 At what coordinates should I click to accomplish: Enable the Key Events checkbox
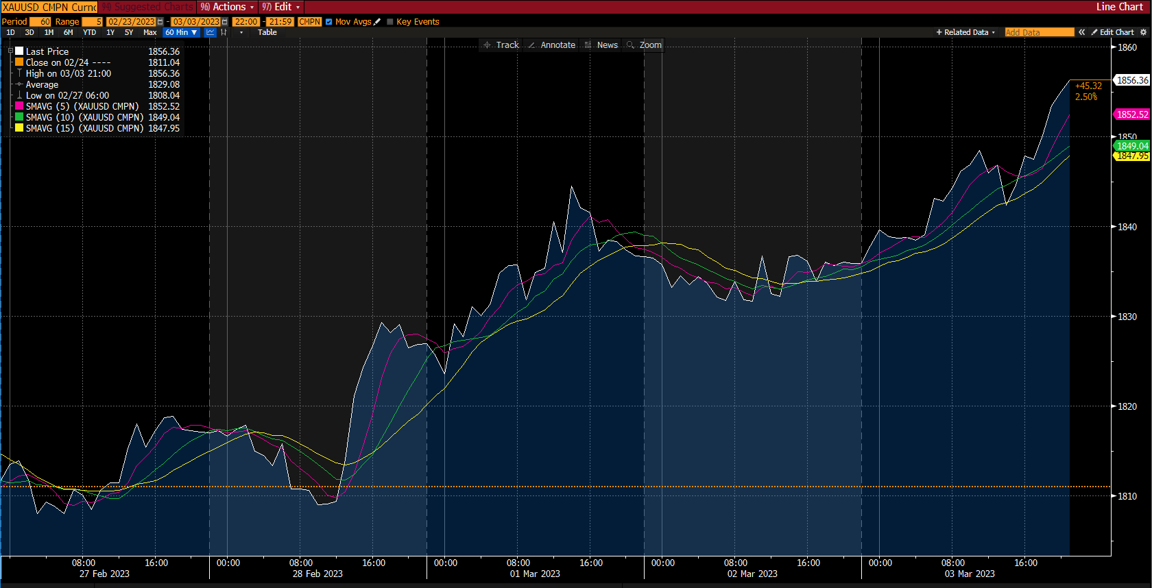(390, 22)
